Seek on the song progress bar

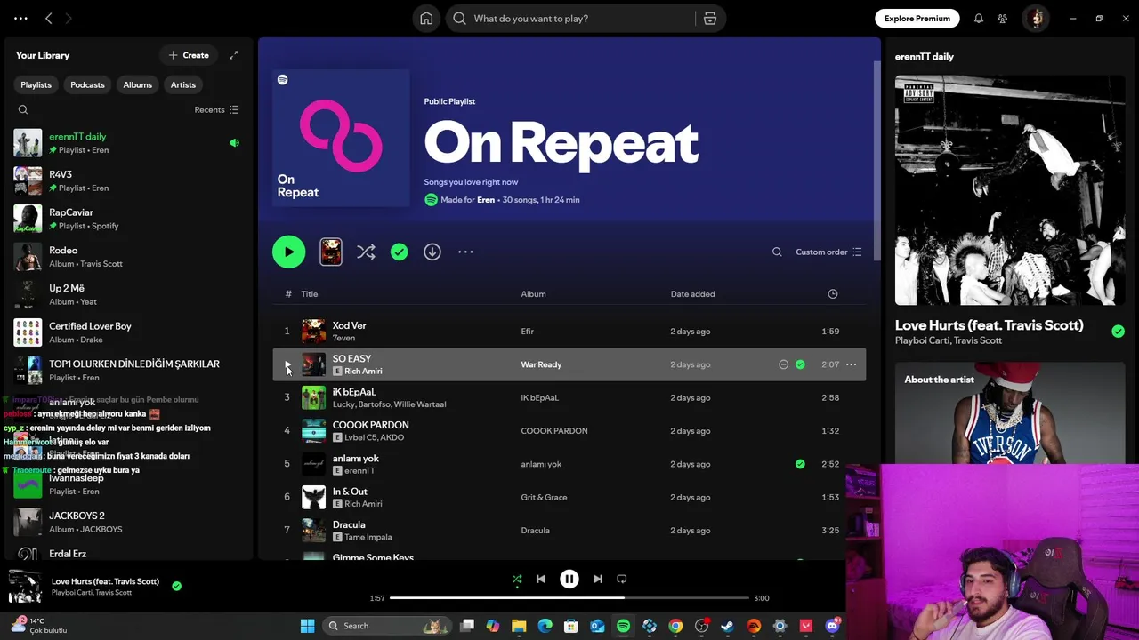[569, 598]
